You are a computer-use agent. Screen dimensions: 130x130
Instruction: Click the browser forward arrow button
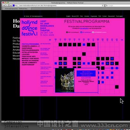[7, 5]
